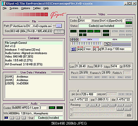
Task: Click the GSpot title bar icon
Action: coord(4,4)
